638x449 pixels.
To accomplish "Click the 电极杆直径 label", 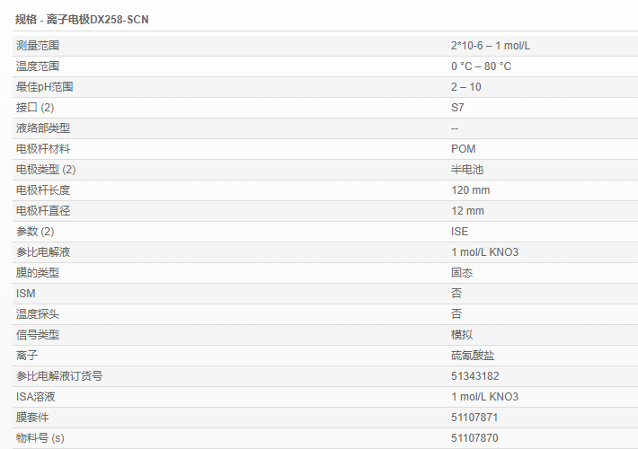I will [43, 211].
